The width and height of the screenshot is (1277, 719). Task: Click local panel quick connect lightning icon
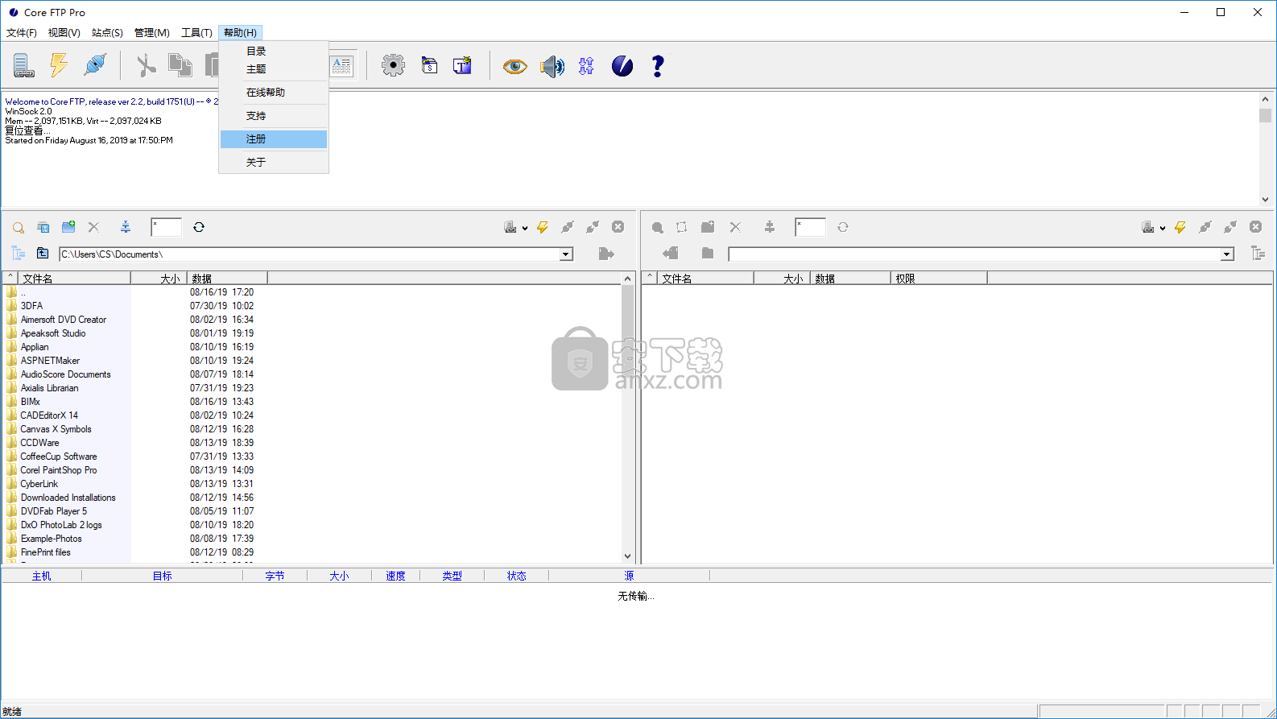[x=543, y=227]
